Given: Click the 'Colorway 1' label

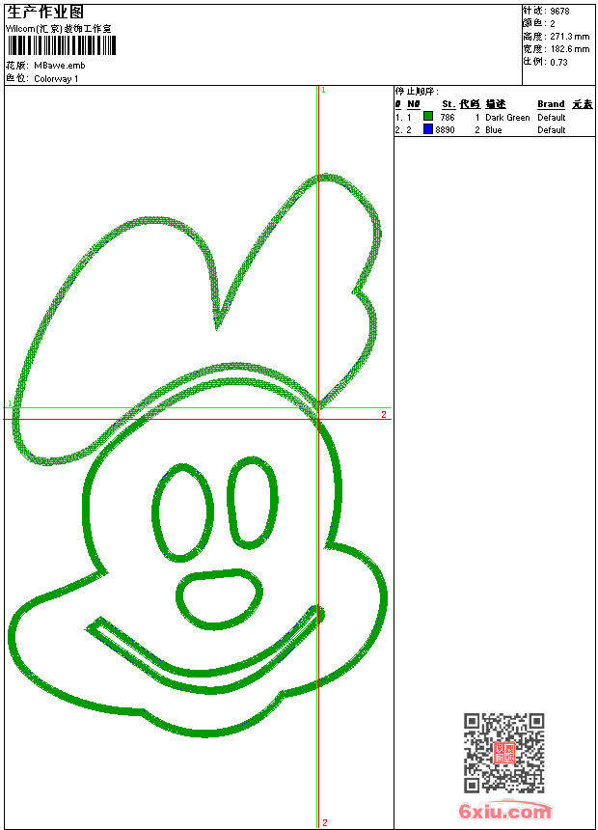Looking at the screenshot, I should [x=56, y=79].
